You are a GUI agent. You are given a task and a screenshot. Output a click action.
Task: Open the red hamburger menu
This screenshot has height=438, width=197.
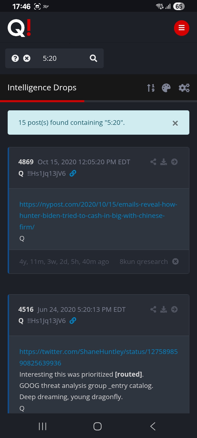point(182,28)
